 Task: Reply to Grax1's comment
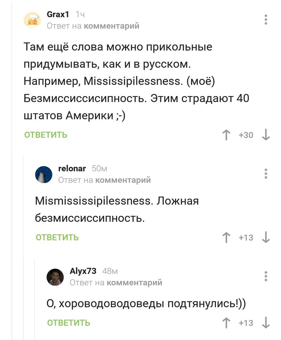(x=46, y=135)
